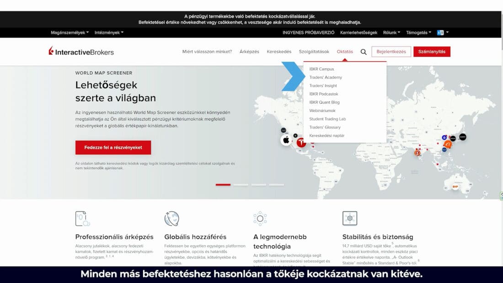Click the Apple logo on map

(x=286, y=140)
